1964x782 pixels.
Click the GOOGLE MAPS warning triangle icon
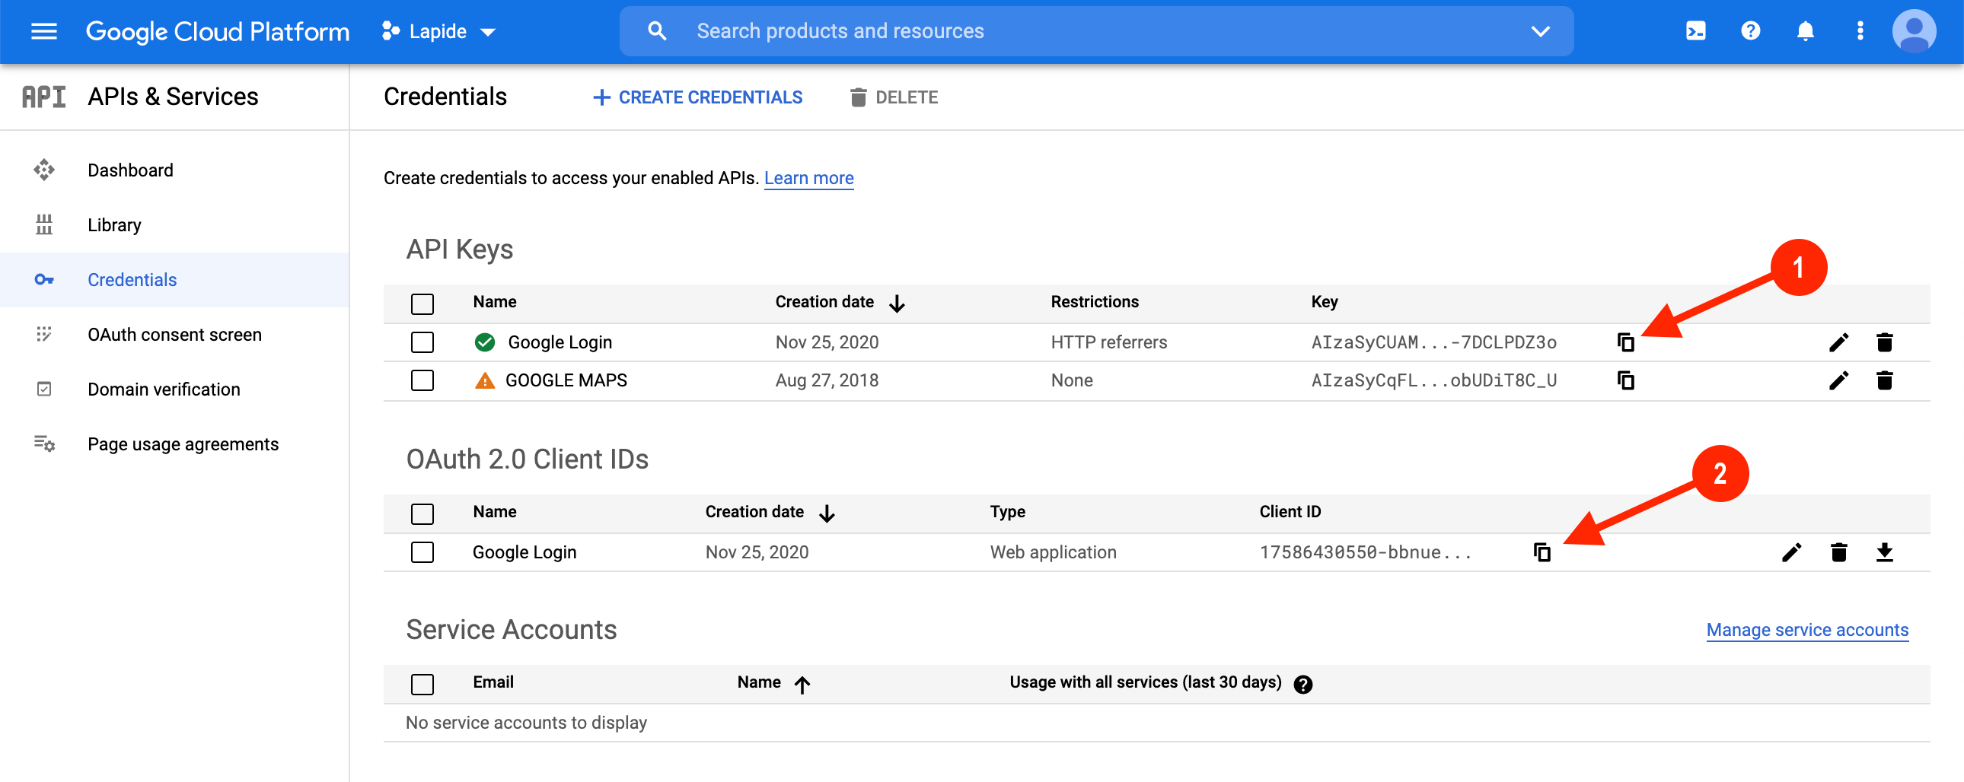click(x=484, y=381)
